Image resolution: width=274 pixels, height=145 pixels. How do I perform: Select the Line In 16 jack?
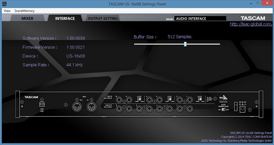pyautogui.click(x=119, y=100)
